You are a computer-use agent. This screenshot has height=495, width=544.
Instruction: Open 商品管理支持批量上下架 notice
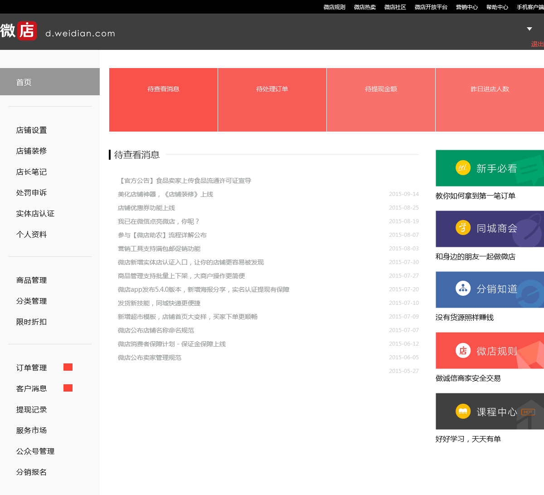pyautogui.click(x=181, y=276)
